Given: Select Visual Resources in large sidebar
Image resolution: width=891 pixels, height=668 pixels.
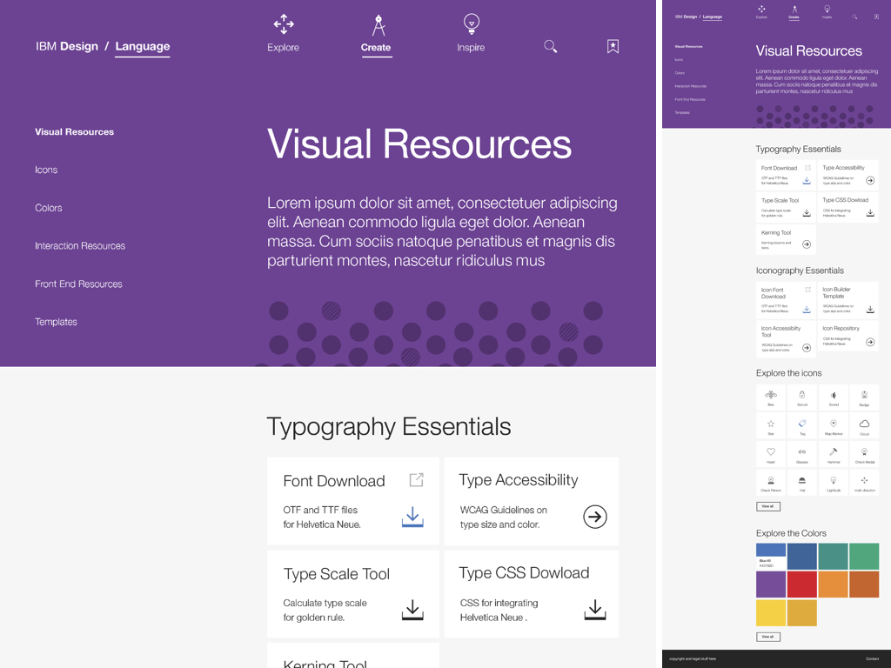Looking at the screenshot, I should 75,132.
